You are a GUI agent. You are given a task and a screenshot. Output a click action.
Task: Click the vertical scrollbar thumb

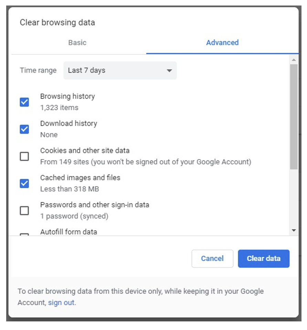(x=294, y=117)
